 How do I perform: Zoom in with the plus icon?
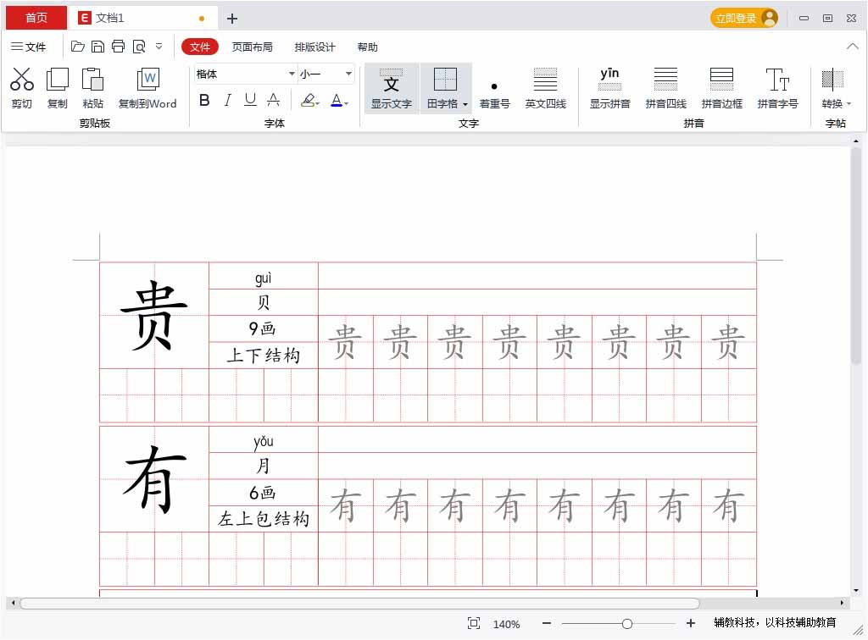click(690, 623)
